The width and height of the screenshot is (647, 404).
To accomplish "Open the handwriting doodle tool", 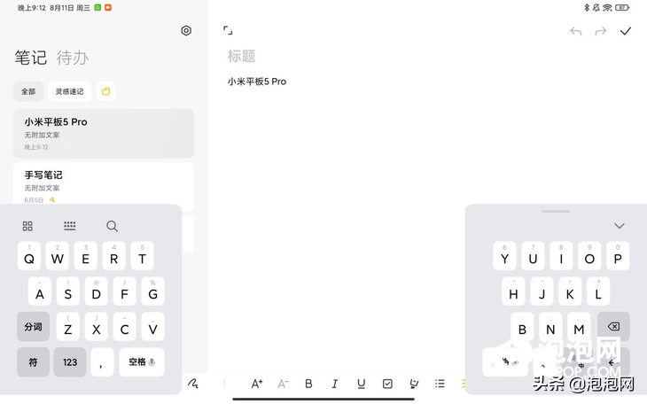I will 192,384.
